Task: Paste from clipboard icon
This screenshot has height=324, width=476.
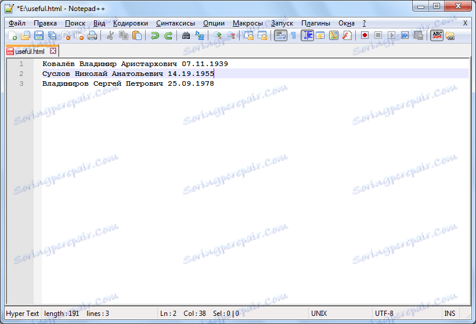Action: [137, 36]
